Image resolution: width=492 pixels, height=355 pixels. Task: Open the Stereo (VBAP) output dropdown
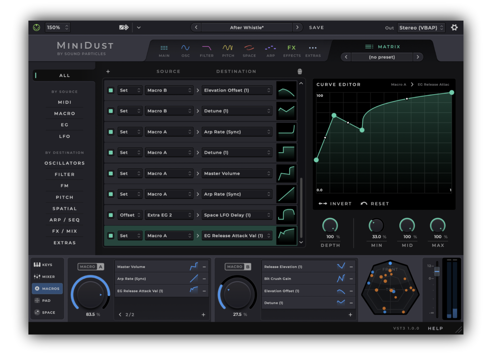421,28
